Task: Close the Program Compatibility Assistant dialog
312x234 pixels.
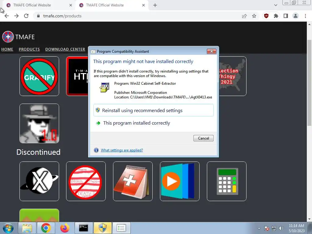Action: point(211,51)
